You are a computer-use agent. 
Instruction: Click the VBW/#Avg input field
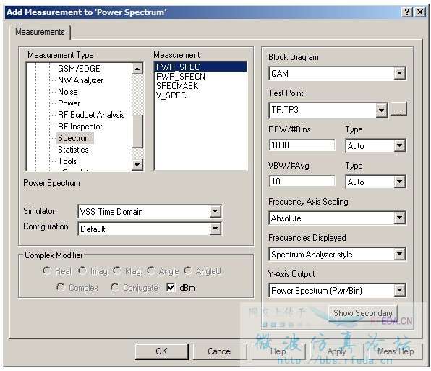tap(302, 182)
